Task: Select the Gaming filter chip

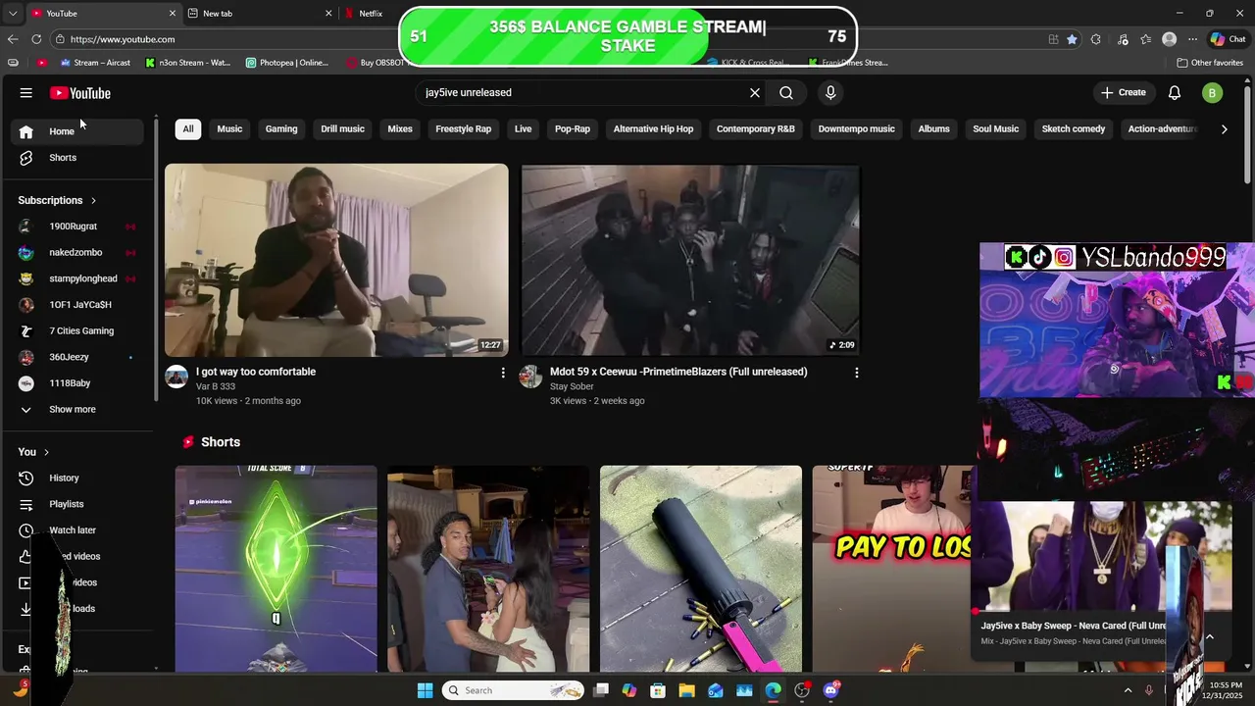Action: (x=281, y=129)
